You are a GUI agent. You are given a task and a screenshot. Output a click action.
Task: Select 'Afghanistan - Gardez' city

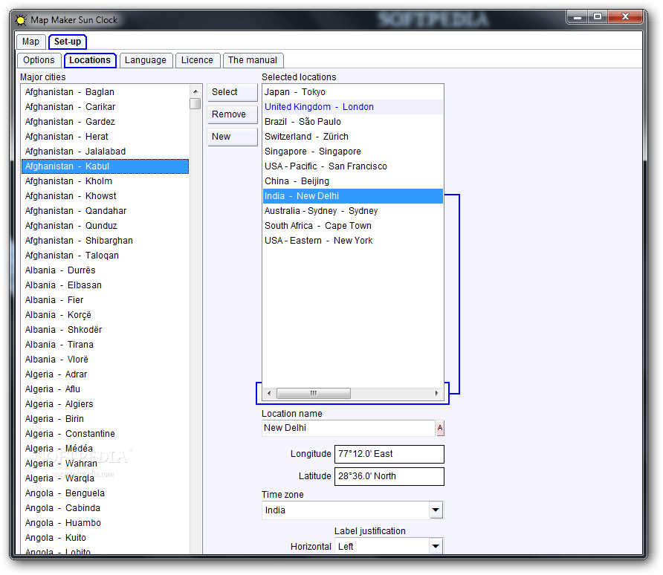click(106, 122)
